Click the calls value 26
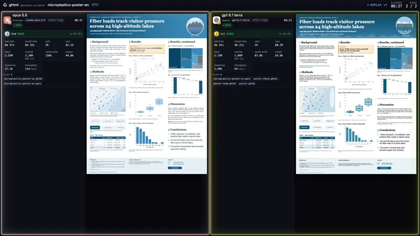The height and width of the screenshot is (236, 420). click(47, 45)
